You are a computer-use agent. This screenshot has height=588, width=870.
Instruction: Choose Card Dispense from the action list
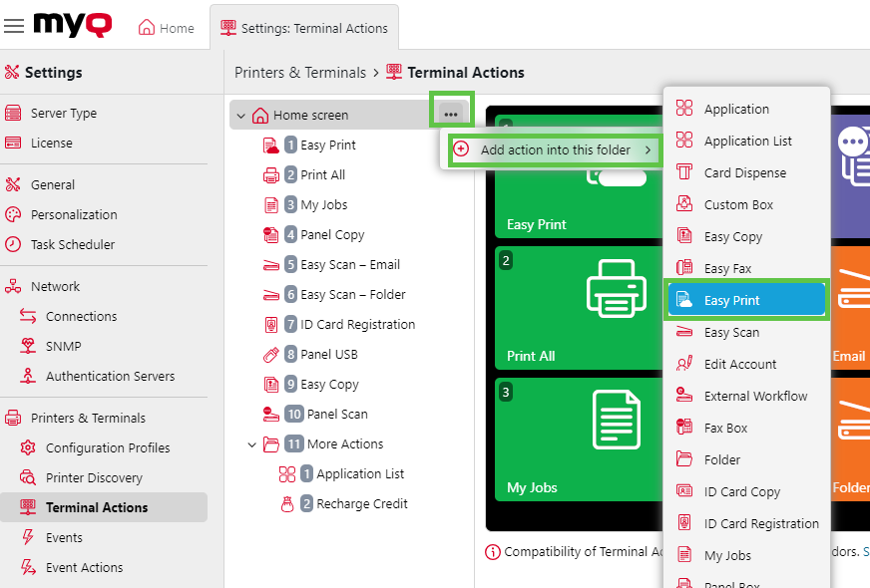coord(744,172)
